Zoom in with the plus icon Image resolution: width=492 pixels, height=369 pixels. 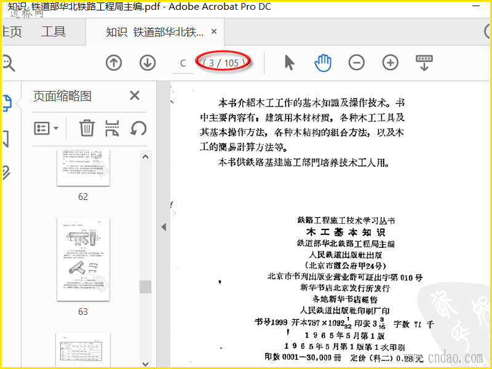click(391, 63)
